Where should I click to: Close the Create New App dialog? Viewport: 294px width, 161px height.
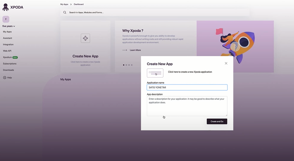(226, 63)
